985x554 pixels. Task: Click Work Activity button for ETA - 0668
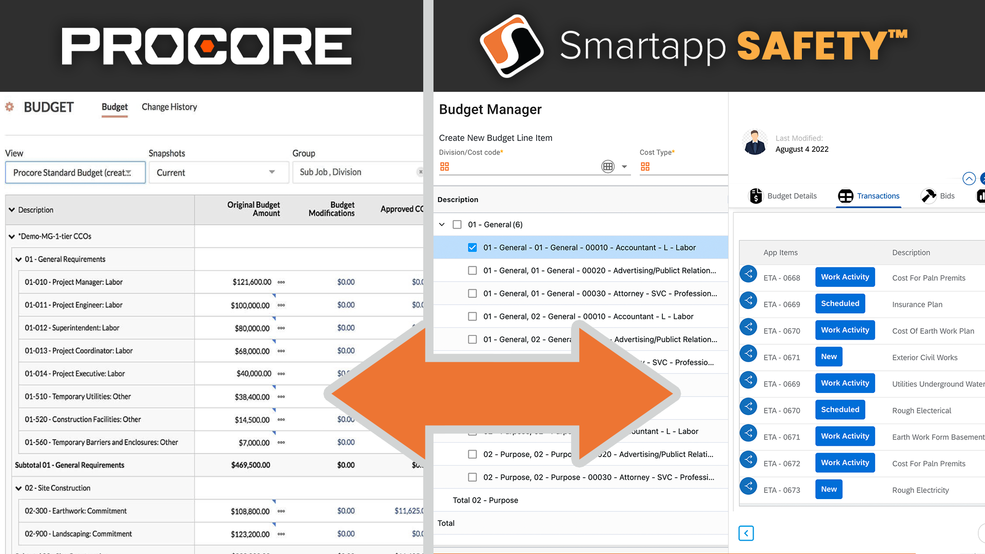[x=845, y=277]
